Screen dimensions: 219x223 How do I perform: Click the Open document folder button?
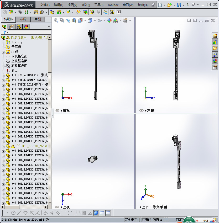coord(169,5)
